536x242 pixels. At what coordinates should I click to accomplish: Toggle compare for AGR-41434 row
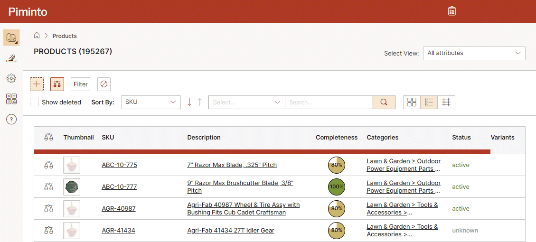click(48, 231)
